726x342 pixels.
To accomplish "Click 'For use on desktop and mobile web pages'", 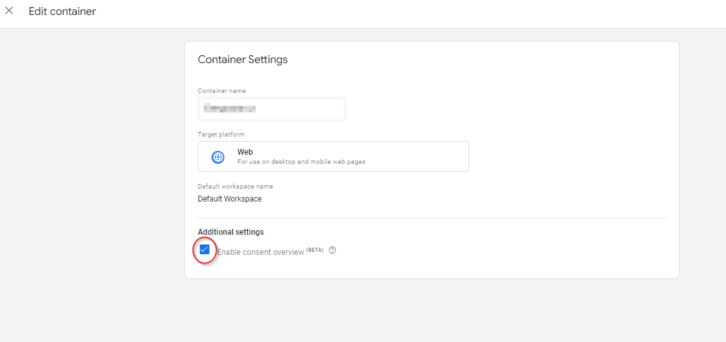I will click(301, 162).
